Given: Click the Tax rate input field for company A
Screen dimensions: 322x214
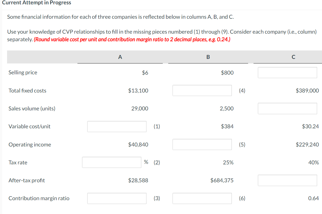Looking at the screenshot, I should pos(111,162).
